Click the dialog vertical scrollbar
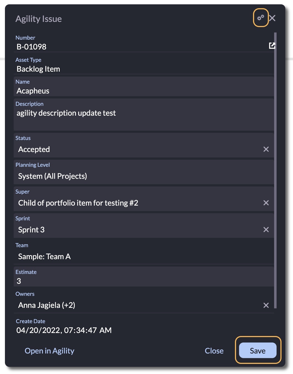Image resolution: width=293 pixels, height=374 pixels. click(x=275, y=170)
